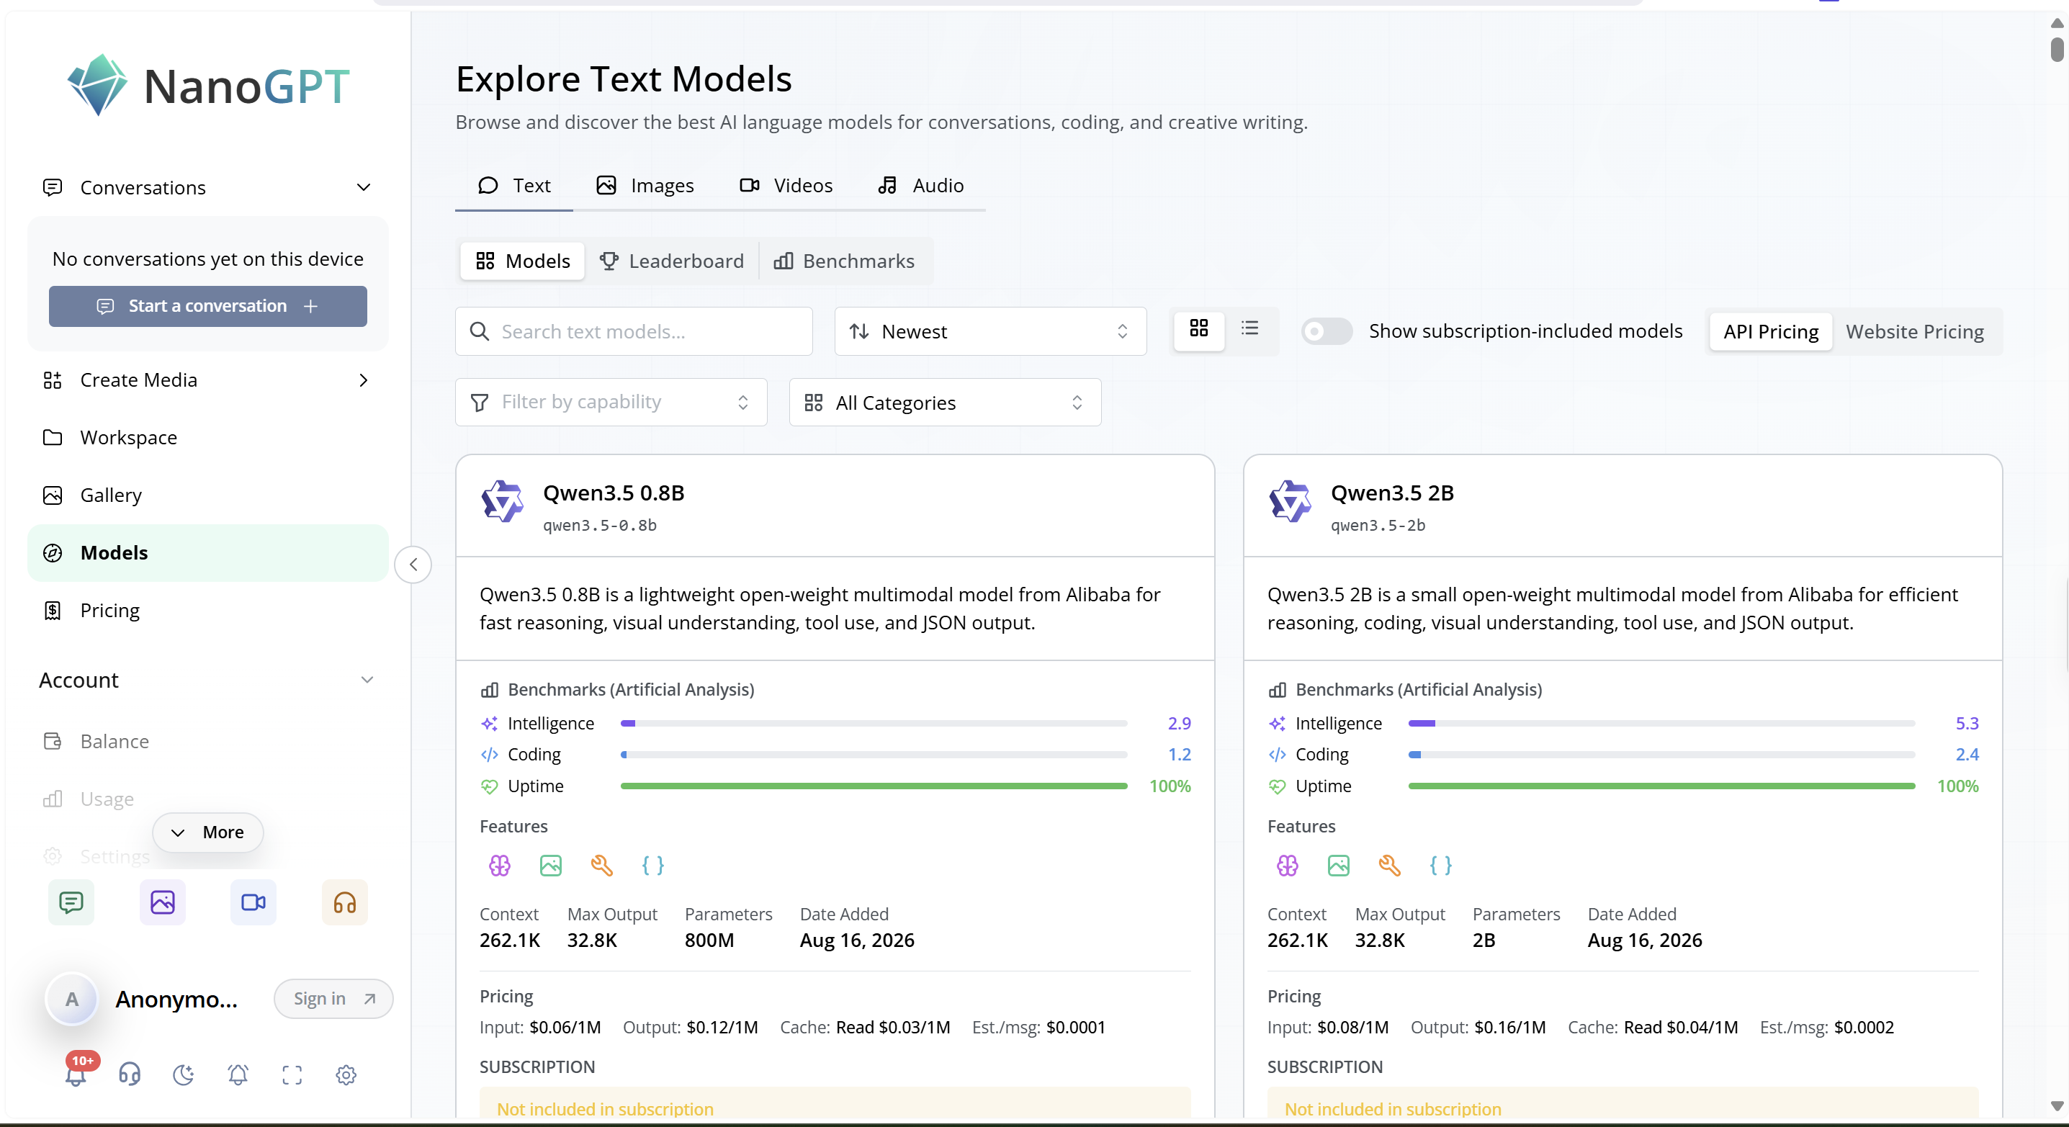The width and height of the screenshot is (2069, 1127).
Task: Click the support headset icon in footer
Action: (x=130, y=1074)
